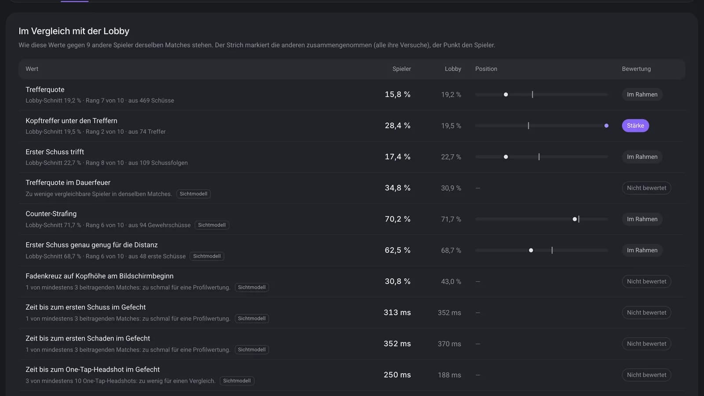
Task: Click Fadenkreuz auf Kopfhöhe am Bildschirmbeginn title
Action: pos(99,276)
